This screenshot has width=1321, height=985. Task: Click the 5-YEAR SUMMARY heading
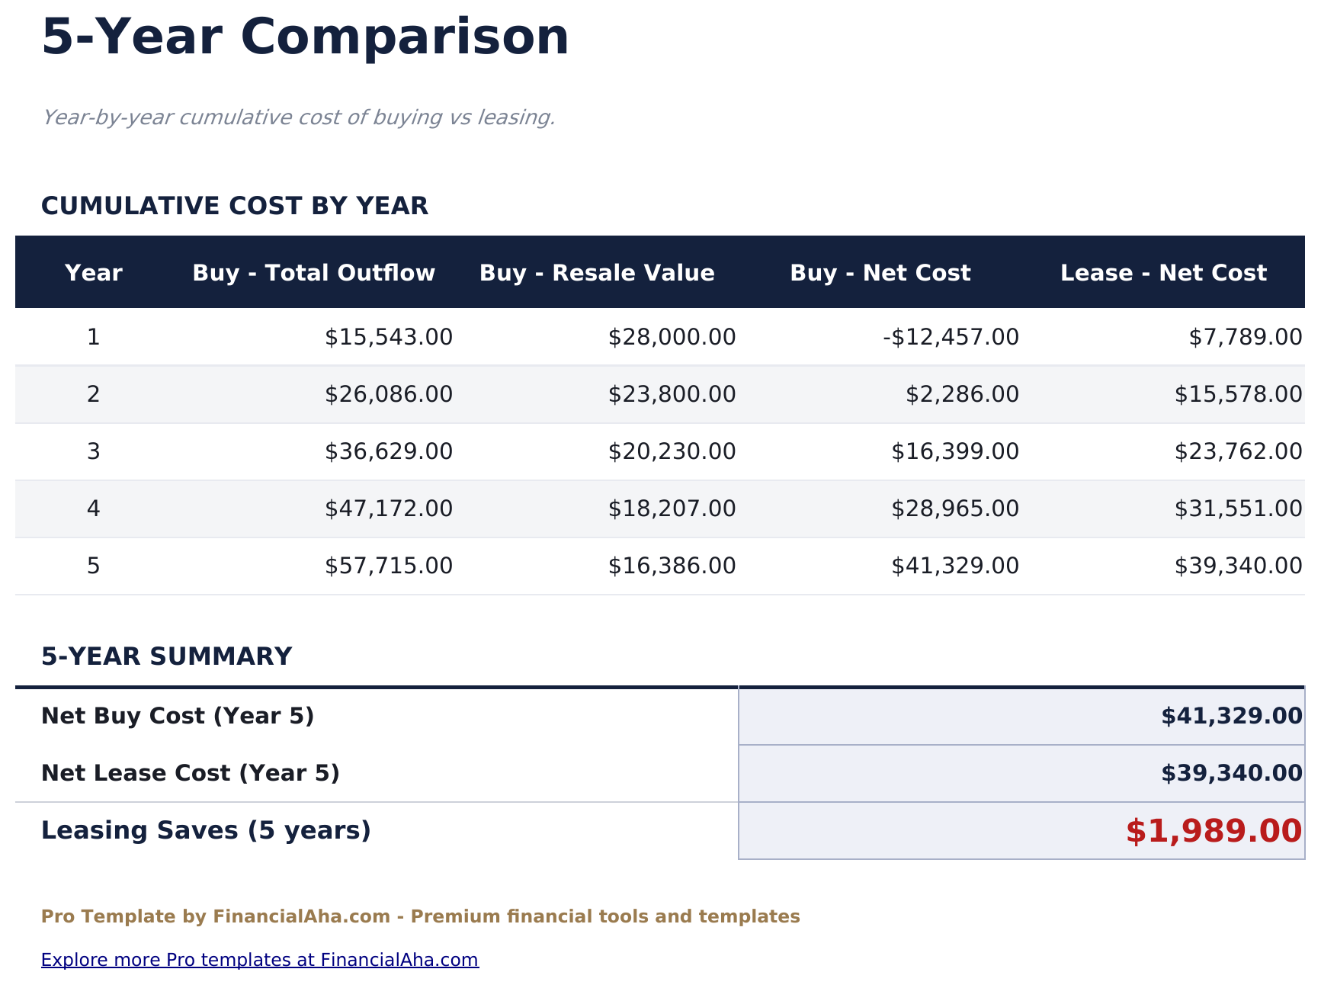pyautogui.click(x=167, y=656)
